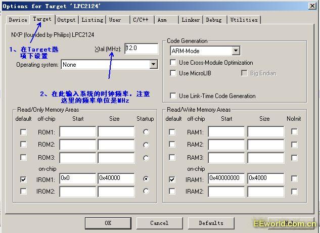320x233 pixels.
Task: Enable NoInit for IRAM1
Action: coord(294,179)
